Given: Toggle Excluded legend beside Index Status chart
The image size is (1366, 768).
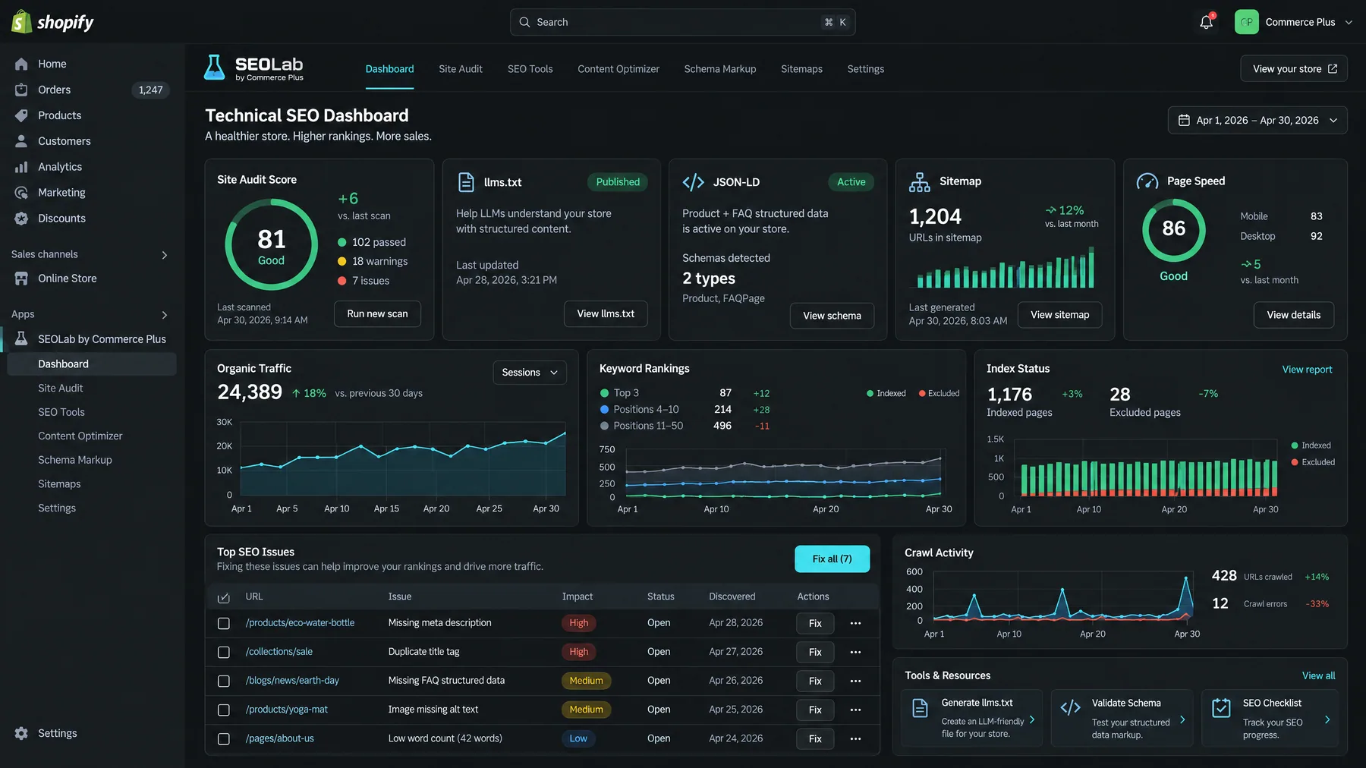Looking at the screenshot, I should click(x=1313, y=462).
